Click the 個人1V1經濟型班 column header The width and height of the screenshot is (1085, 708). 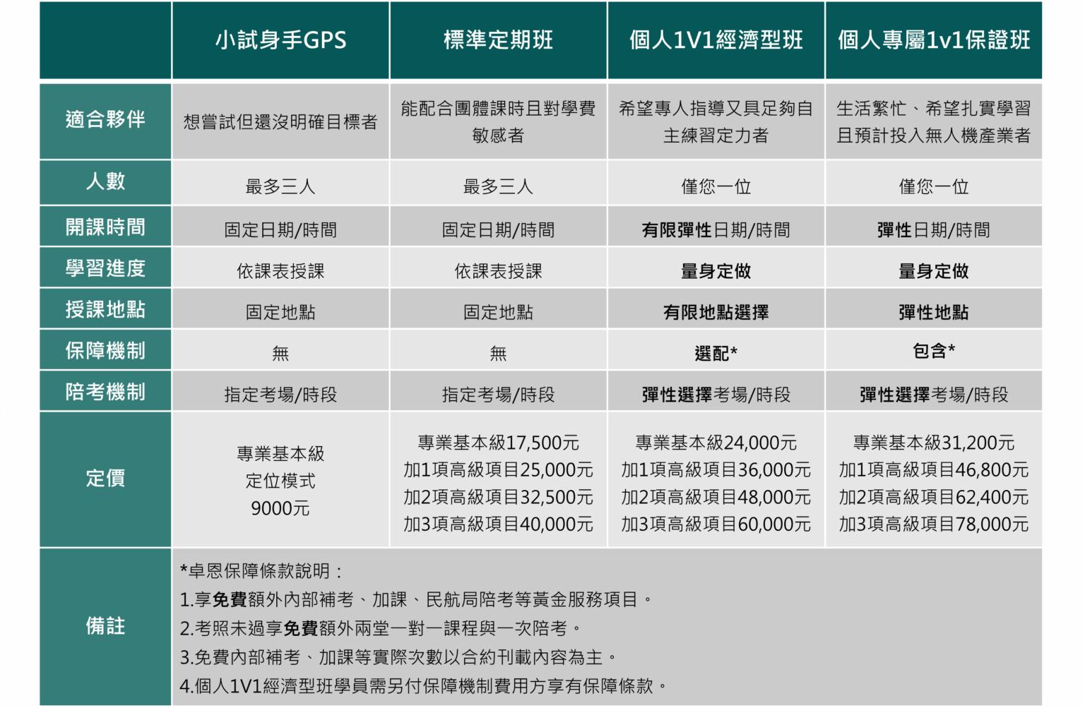[716, 40]
